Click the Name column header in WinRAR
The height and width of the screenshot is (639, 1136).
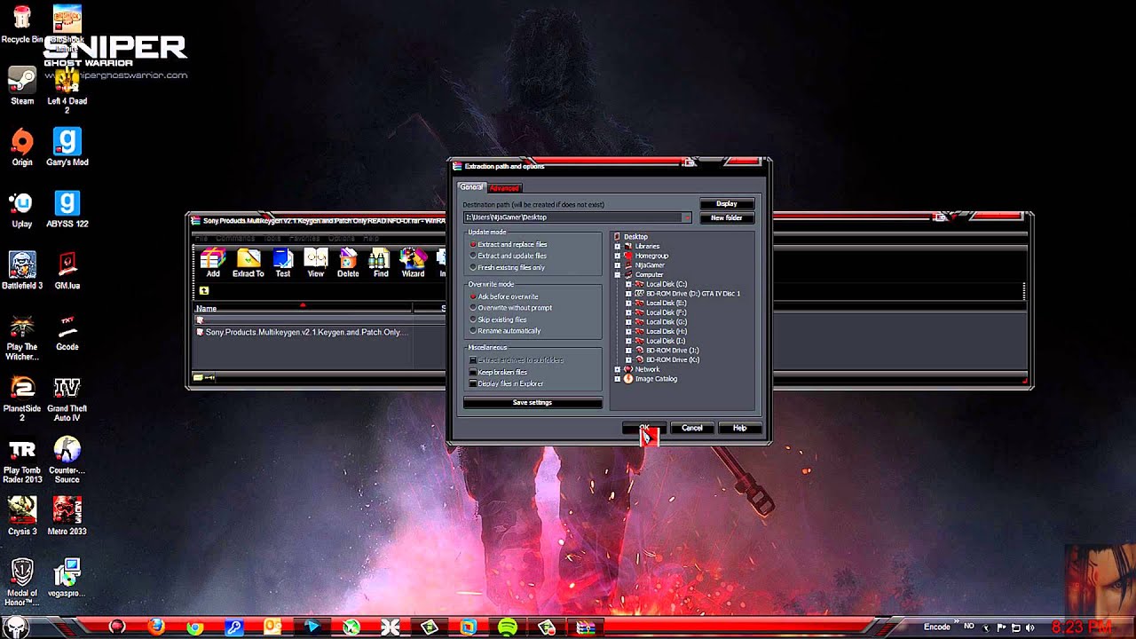304,309
